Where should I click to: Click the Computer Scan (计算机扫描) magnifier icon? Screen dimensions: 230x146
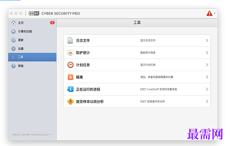(13, 31)
